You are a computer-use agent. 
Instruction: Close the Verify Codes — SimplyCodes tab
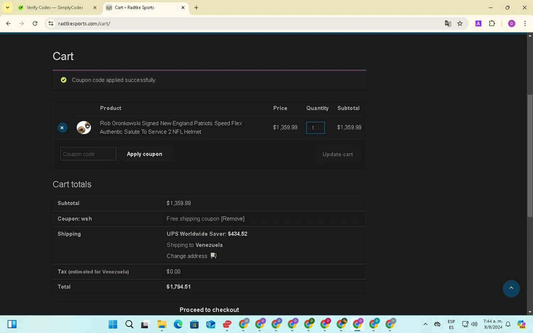(95, 7)
